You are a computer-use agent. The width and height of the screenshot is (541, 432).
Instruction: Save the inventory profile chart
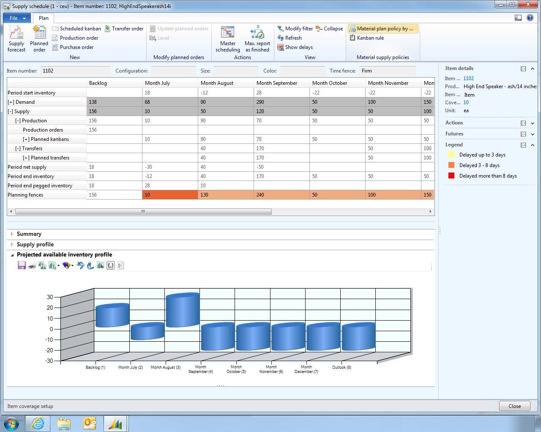(22, 265)
